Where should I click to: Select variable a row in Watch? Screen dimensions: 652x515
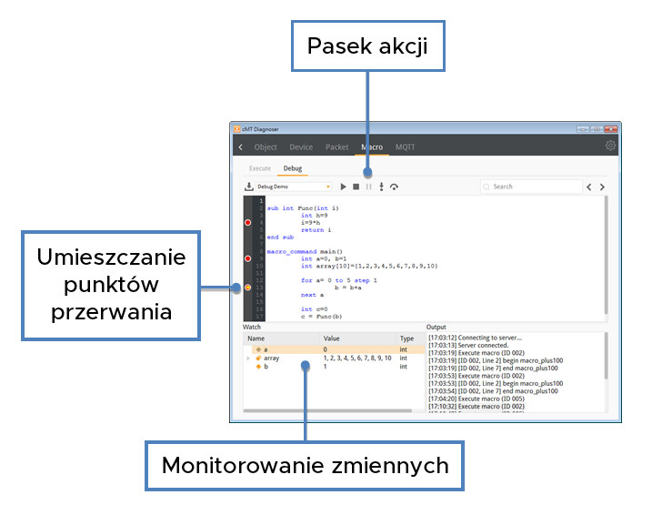[x=334, y=349]
